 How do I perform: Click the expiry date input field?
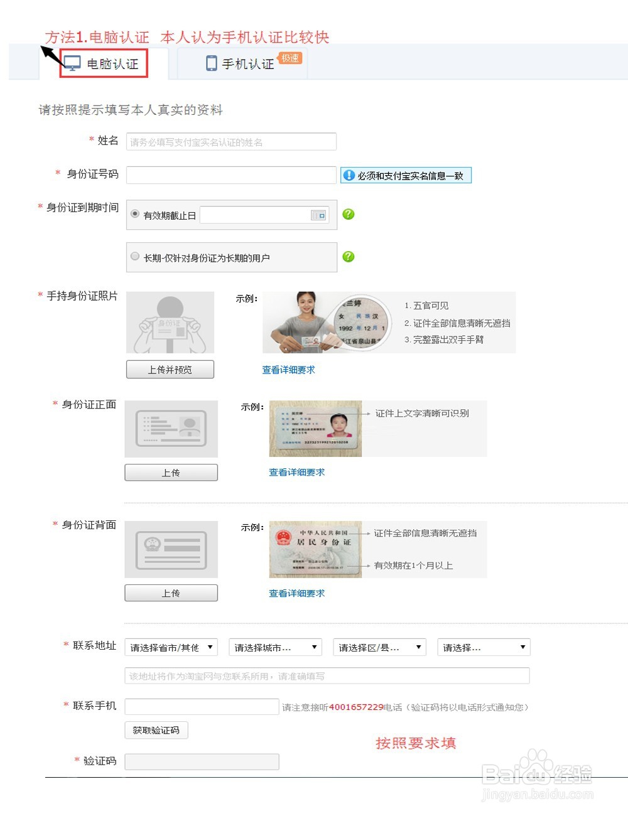[264, 215]
